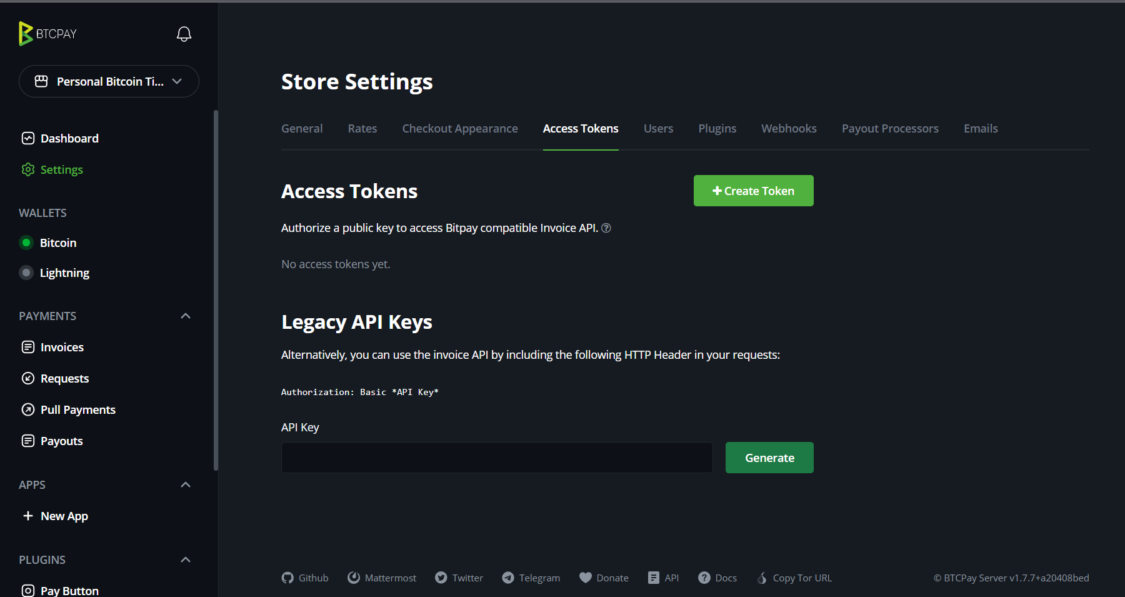Click the Generate API key button
The height and width of the screenshot is (597, 1125).
coord(769,458)
